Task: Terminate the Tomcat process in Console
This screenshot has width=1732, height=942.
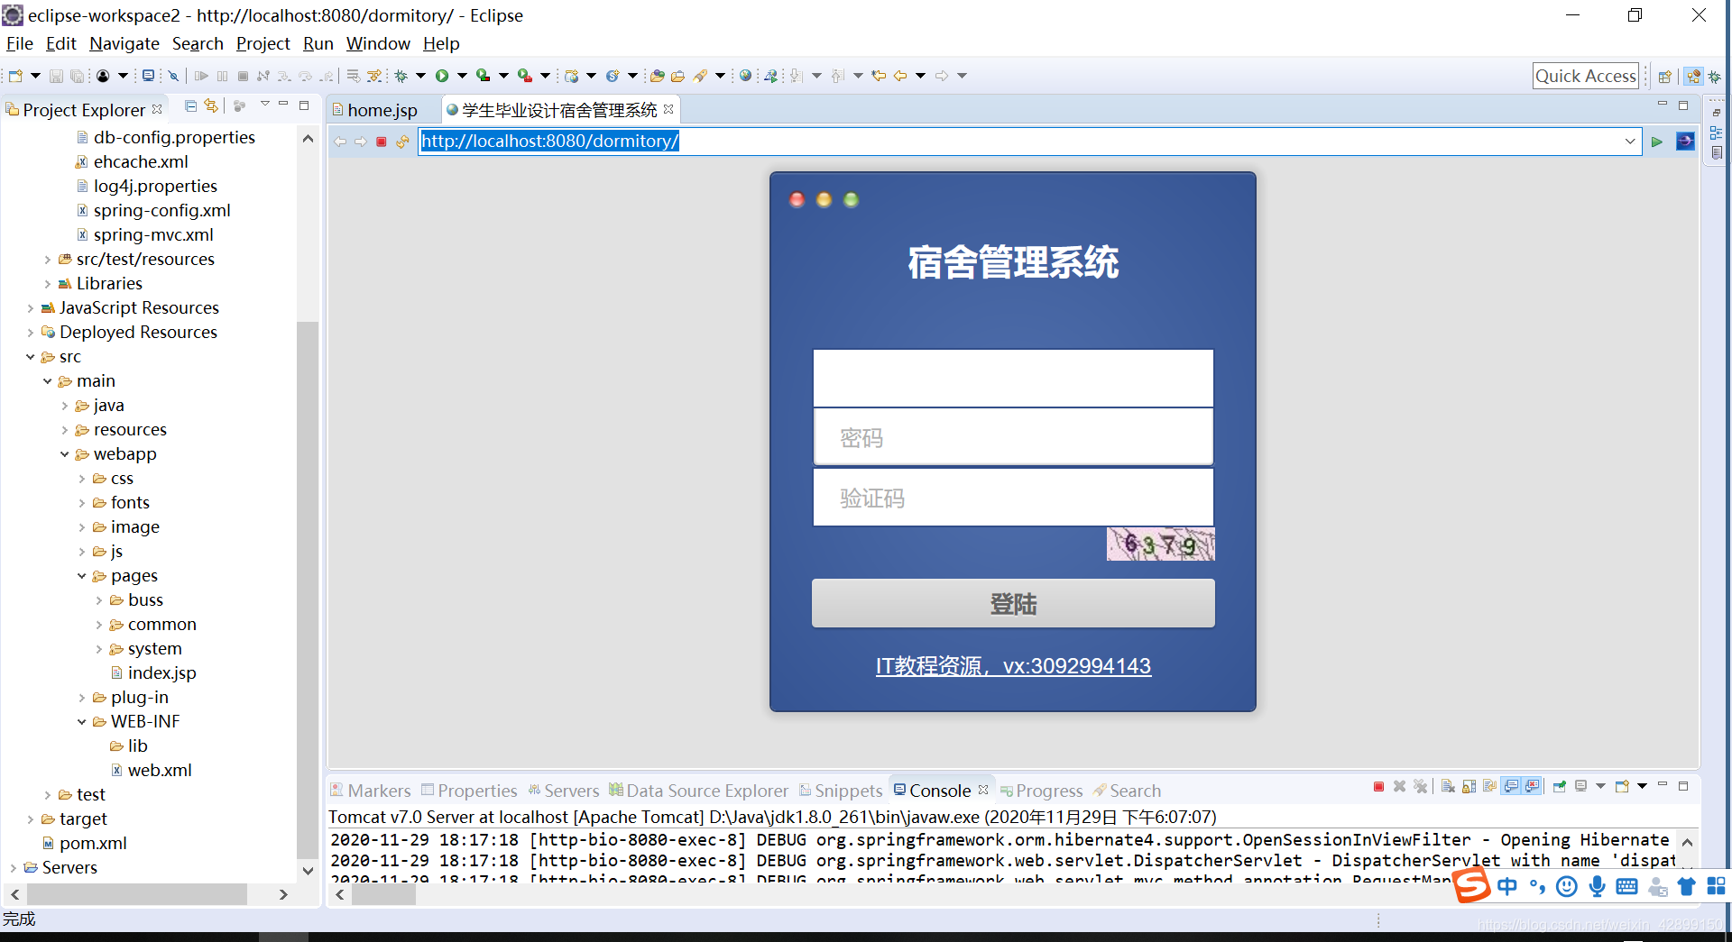Action: 1378,786
